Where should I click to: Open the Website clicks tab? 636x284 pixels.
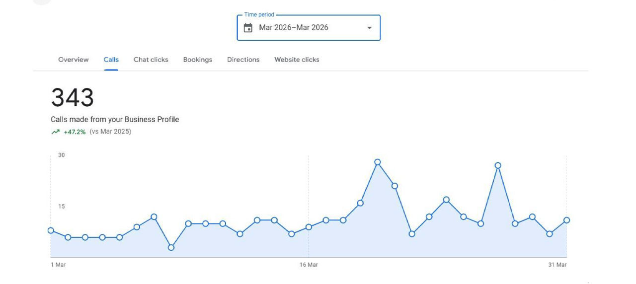[297, 60]
